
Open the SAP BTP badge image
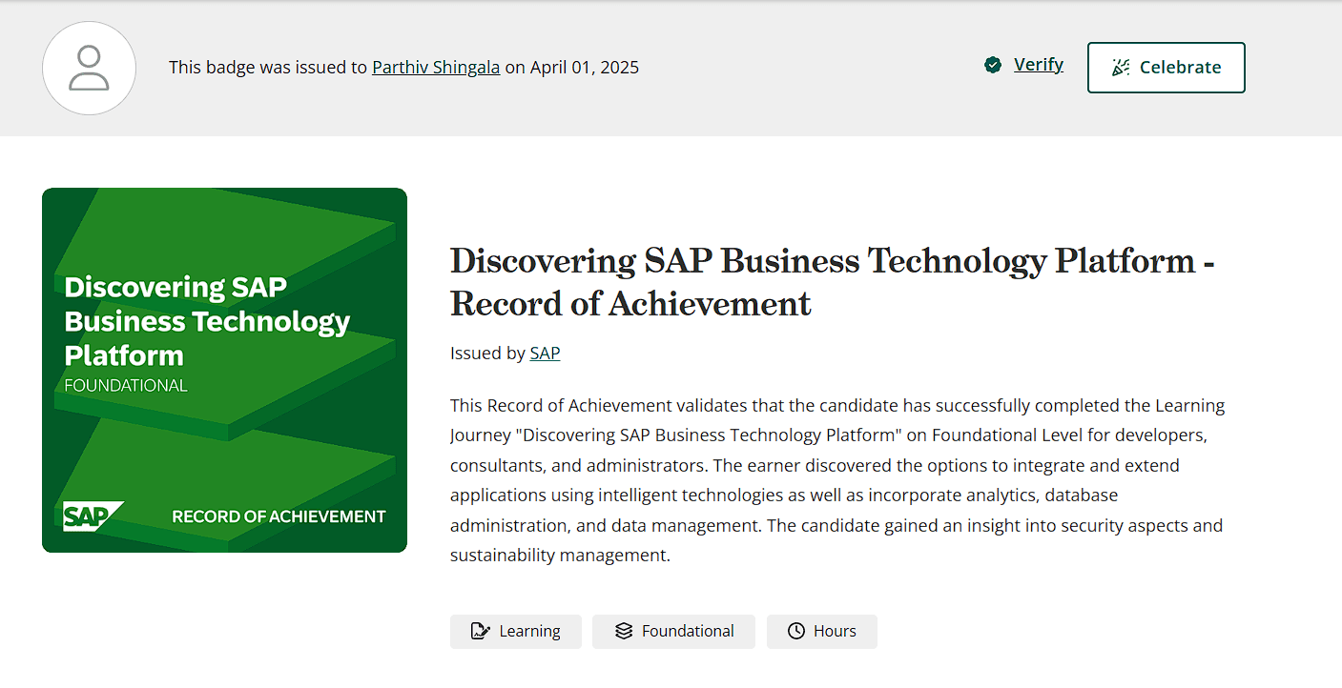point(224,370)
